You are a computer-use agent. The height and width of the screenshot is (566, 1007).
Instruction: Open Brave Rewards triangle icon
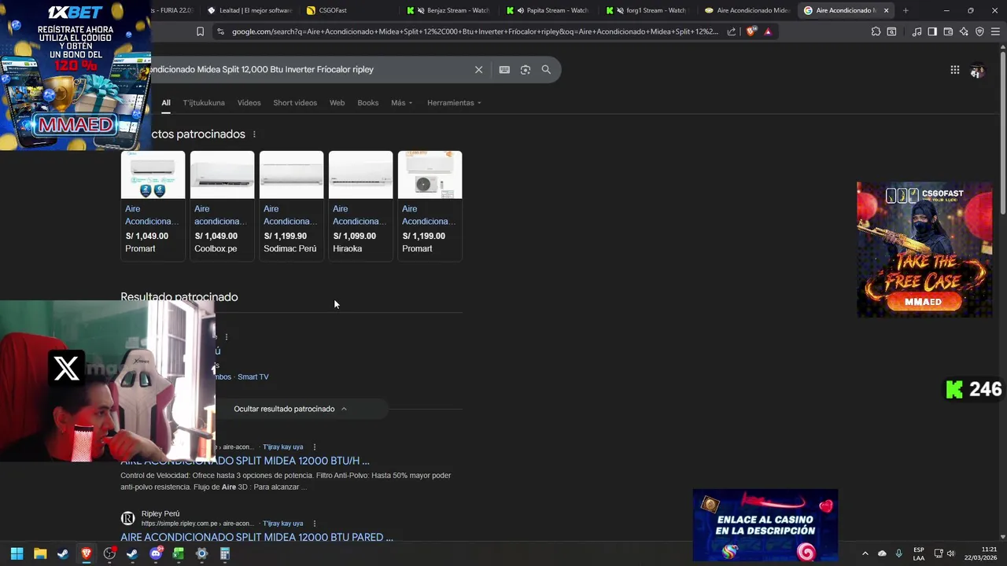[768, 31]
